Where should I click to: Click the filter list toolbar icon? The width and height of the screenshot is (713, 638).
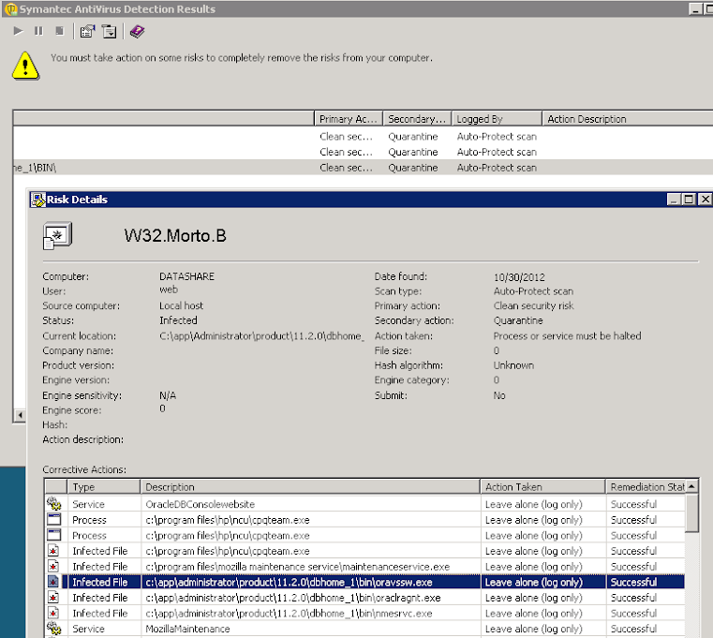click(x=110, y=31)
